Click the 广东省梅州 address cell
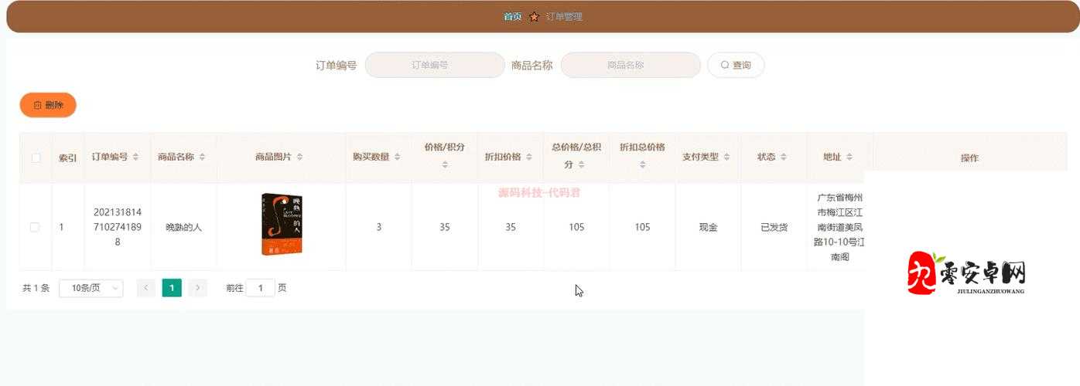This screenshot has height=386, width=1080. (840, 227)
